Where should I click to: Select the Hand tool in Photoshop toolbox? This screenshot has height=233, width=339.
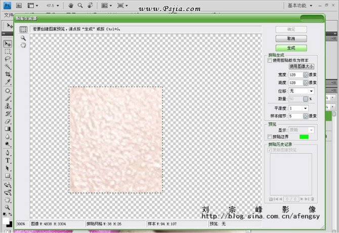tap(8, 200)
